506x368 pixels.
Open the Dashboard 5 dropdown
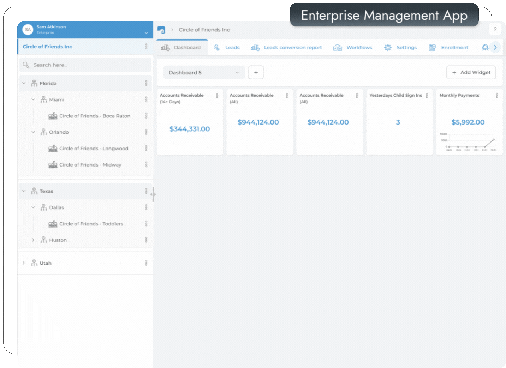[204, 72]
